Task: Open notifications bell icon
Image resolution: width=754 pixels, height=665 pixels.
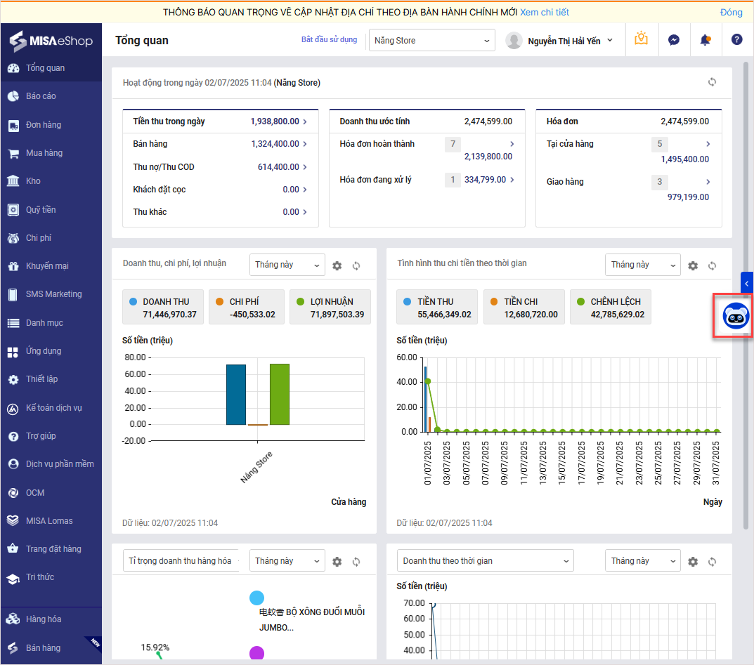Action: [705, 40]
